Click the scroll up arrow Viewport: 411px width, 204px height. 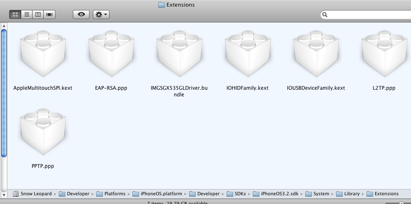pos(4,26)
